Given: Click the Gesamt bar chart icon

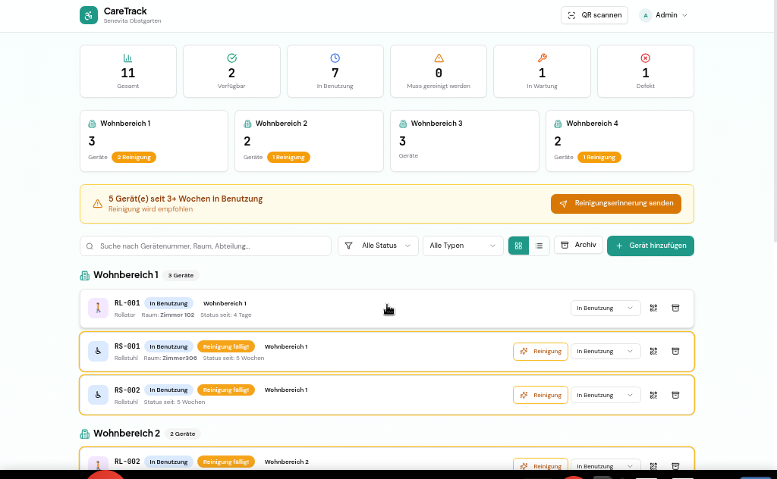Looking at the screenshot, I should pyautogui.click(x=127, y=58).
